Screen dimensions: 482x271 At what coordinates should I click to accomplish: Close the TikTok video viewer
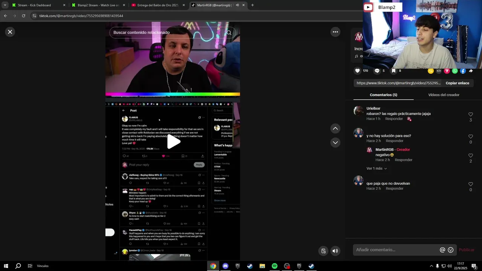click(10, 32)
